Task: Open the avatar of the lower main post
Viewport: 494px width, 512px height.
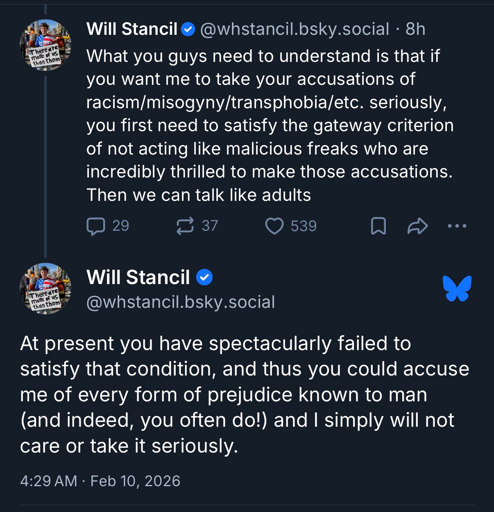Action: [45, 289]
